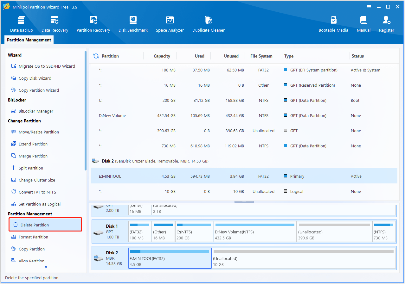The width and height of the screenshot is (405, 284).
Task: Select the 10 GB Logical unallocated row
Action: 244,191
